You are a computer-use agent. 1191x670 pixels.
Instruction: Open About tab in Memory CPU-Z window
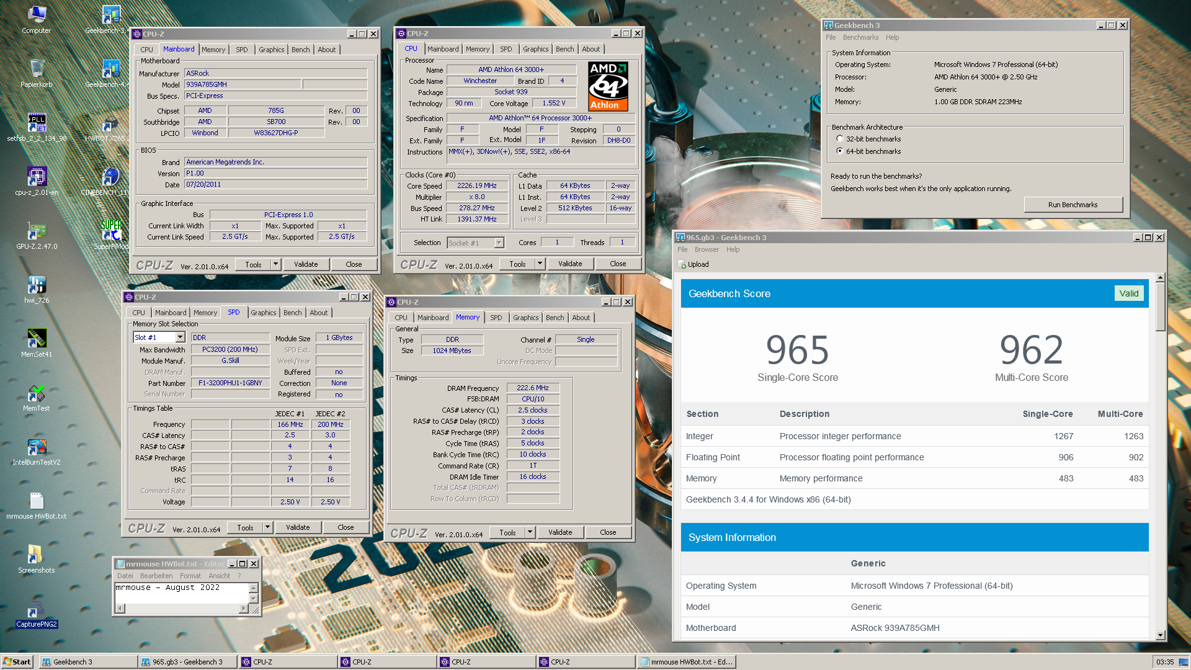point(581,318)
